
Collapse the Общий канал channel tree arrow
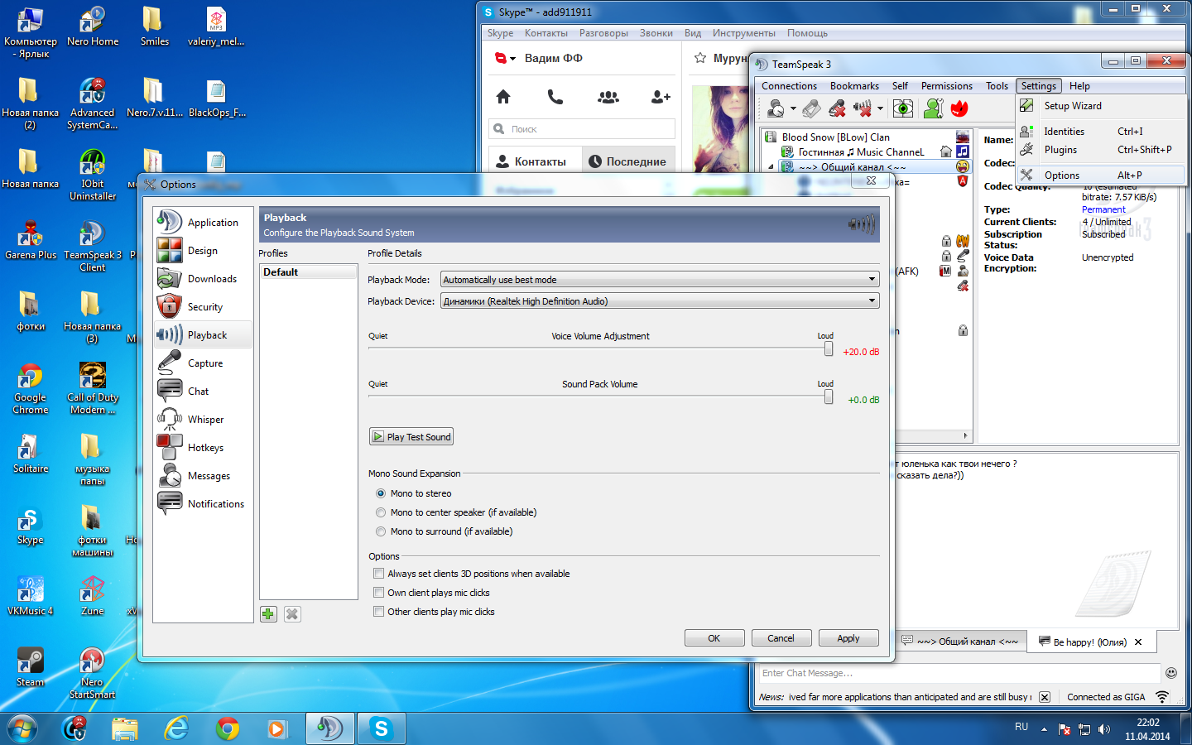771,167
